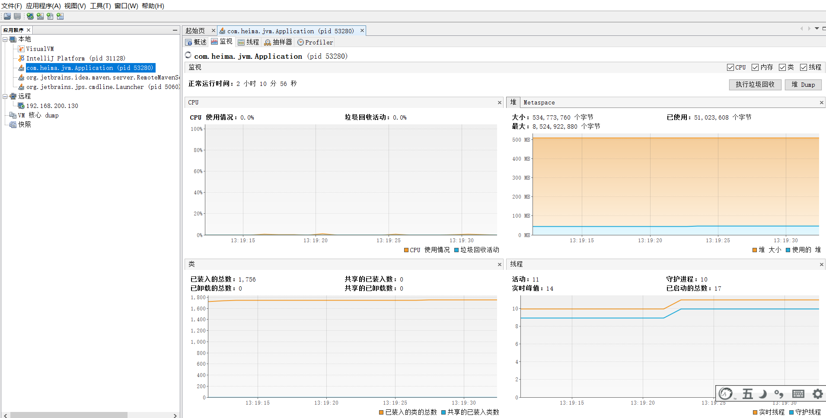Open the IME virtual keyboard icon
This screenshot has height=418, width=826.
pos(798,394)
